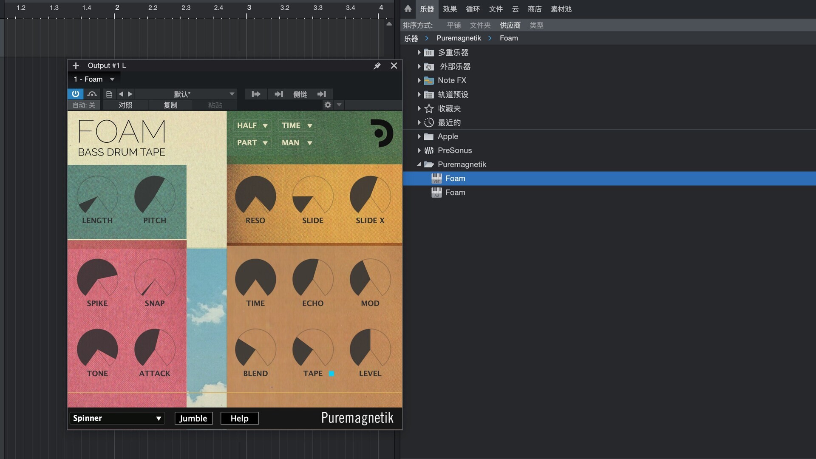
Task: Click the sidechain arrow right of 侧链
Action: [322, 94]
